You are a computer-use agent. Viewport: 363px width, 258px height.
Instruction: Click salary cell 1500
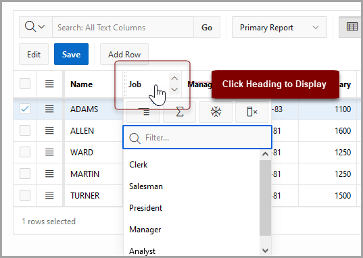[x=327, y=195]
